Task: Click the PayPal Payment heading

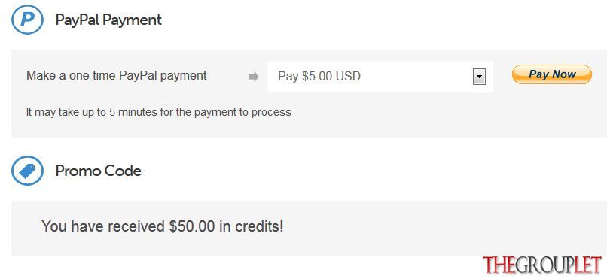Action: pos(108,20)
